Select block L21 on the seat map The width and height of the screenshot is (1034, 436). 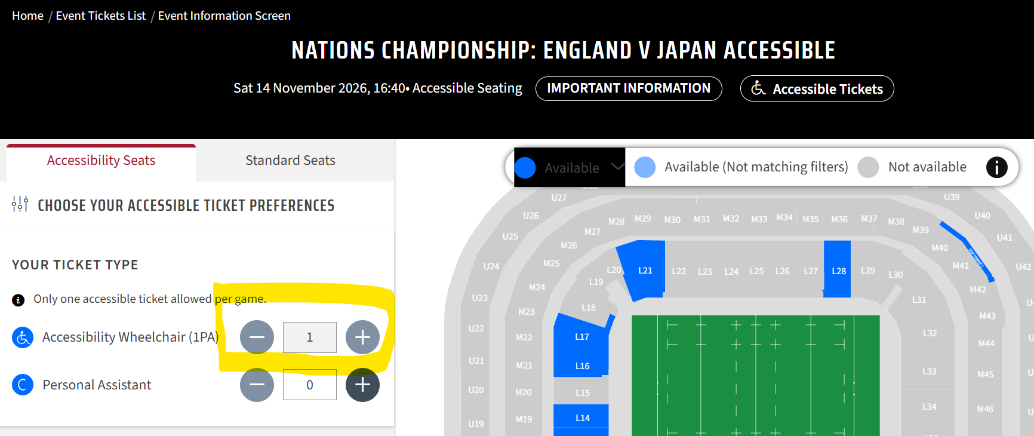tap(645, 270)
